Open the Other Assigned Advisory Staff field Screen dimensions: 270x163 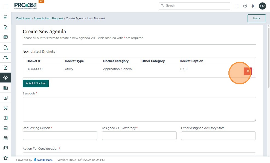point(218,136)
